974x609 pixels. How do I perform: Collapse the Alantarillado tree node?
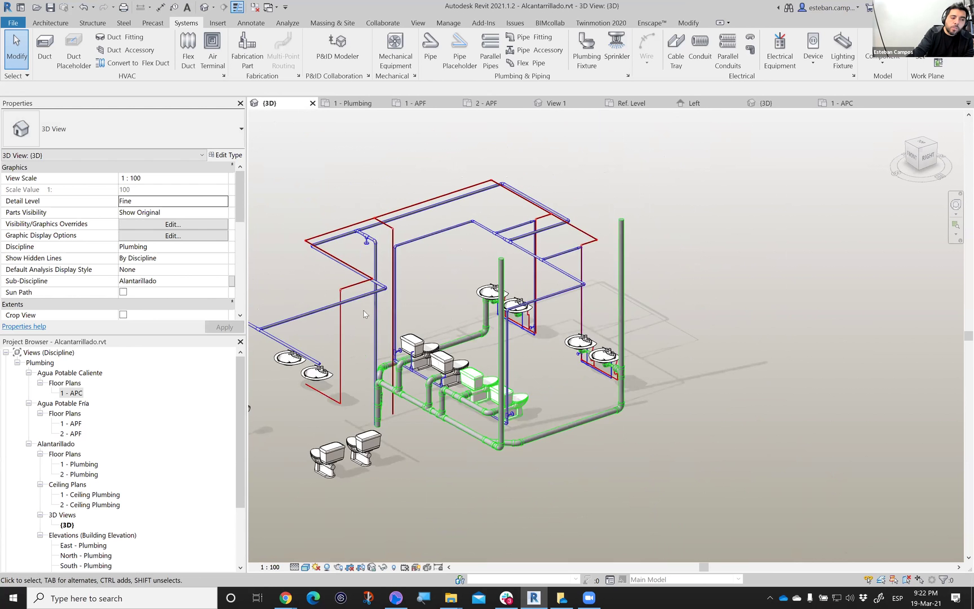(29, 444)
